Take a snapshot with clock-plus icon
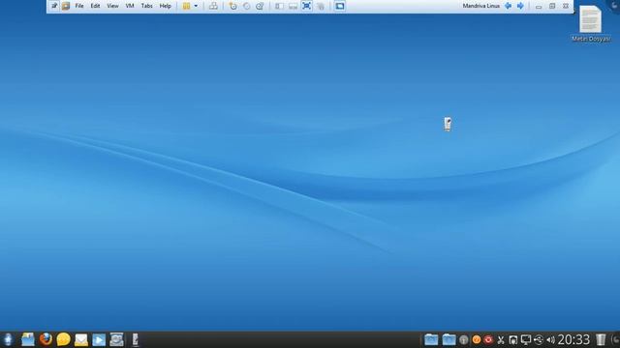 pyautogui.click(x=232, y=6)
